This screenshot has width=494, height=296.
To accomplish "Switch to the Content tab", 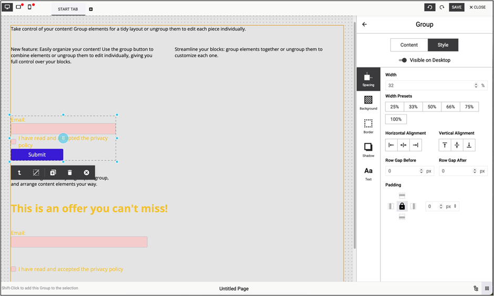I will click(x=409, y=45).
